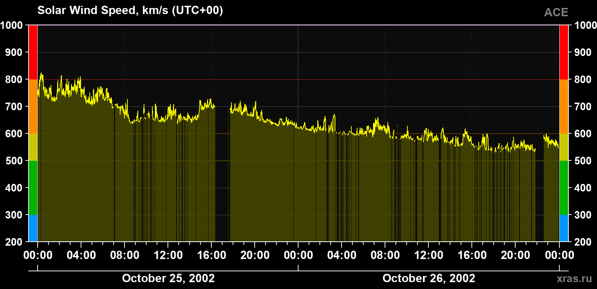Click the blue band of the right color scale

pyautogui.click(x=564, y=228)
